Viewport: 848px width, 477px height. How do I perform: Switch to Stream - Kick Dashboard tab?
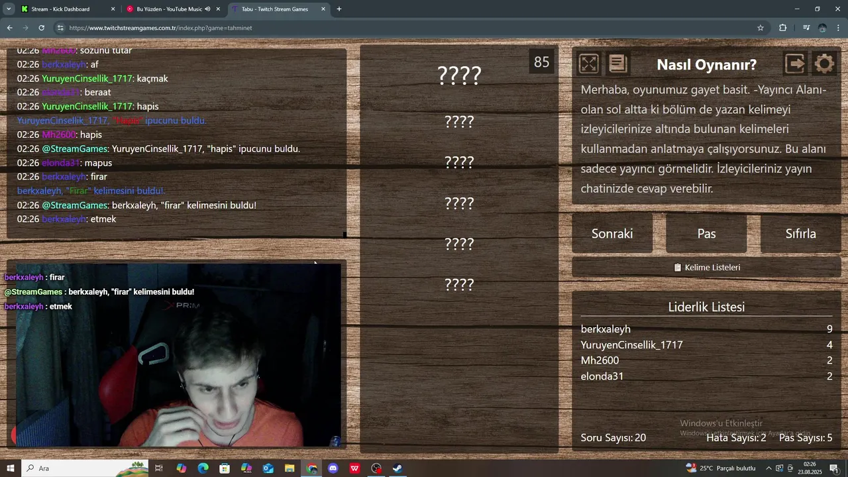[66, 9]
